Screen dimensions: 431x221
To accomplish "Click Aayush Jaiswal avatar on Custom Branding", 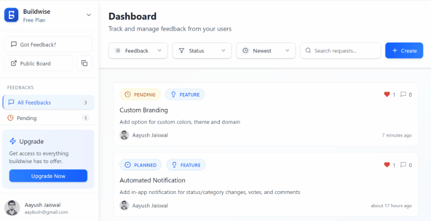I will (x=124, y=135).
